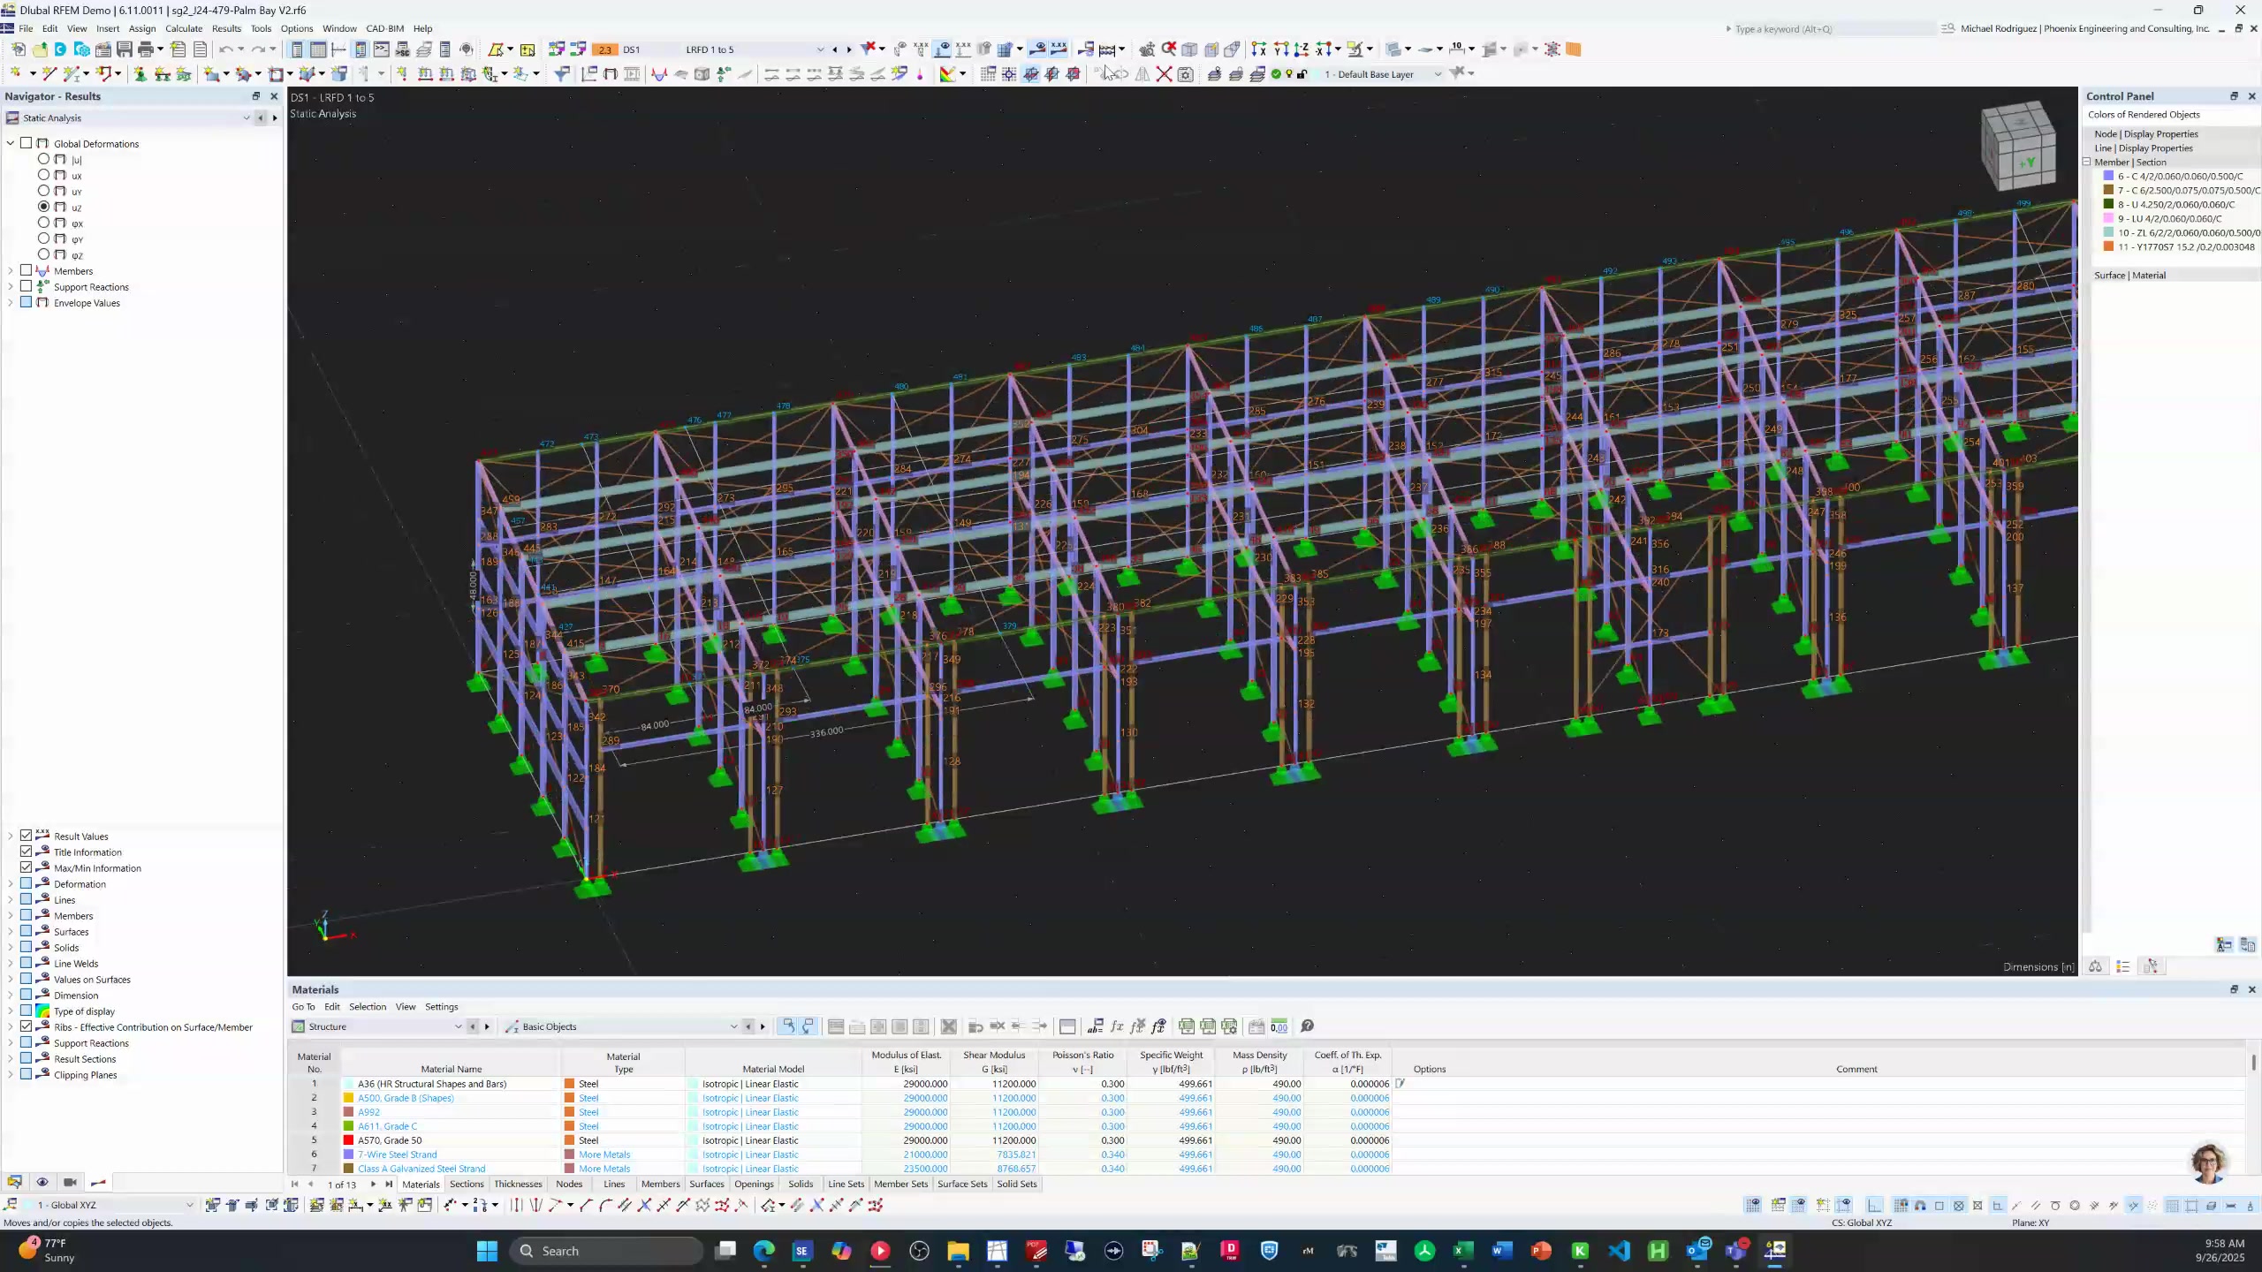This screenshot has width=2262, height=1272.
Task: Open the Default Base Layer dropdown
Action: coord(1438,75)
